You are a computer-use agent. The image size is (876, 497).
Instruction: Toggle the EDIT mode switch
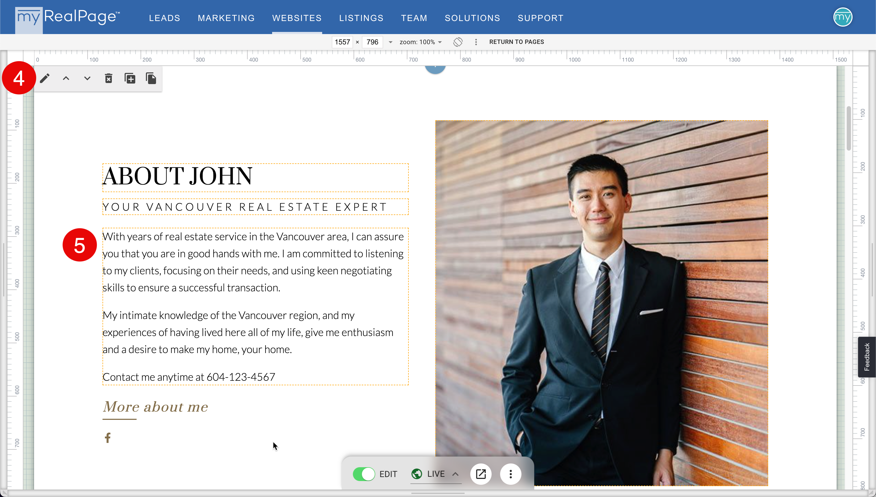point(364,474)
